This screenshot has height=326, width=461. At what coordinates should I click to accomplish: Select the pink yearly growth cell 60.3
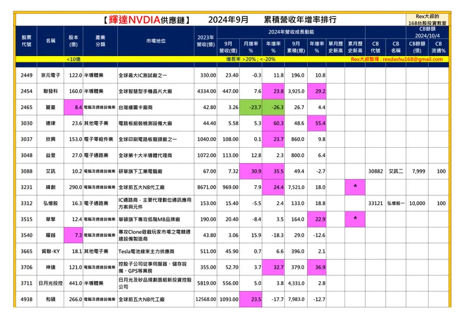[273, 123]
